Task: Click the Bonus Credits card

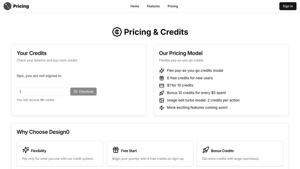Action: [x=240, y=154]
